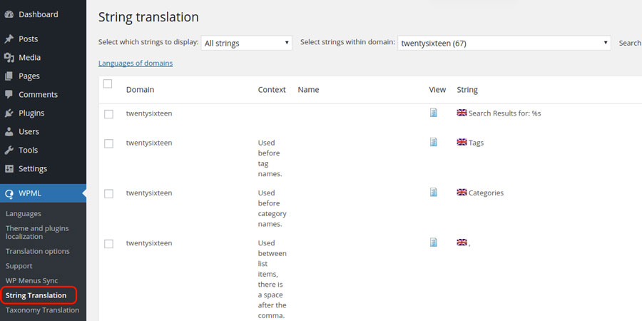Check the Categories row checkbox
642x321 pixels.
pos(108,193)
